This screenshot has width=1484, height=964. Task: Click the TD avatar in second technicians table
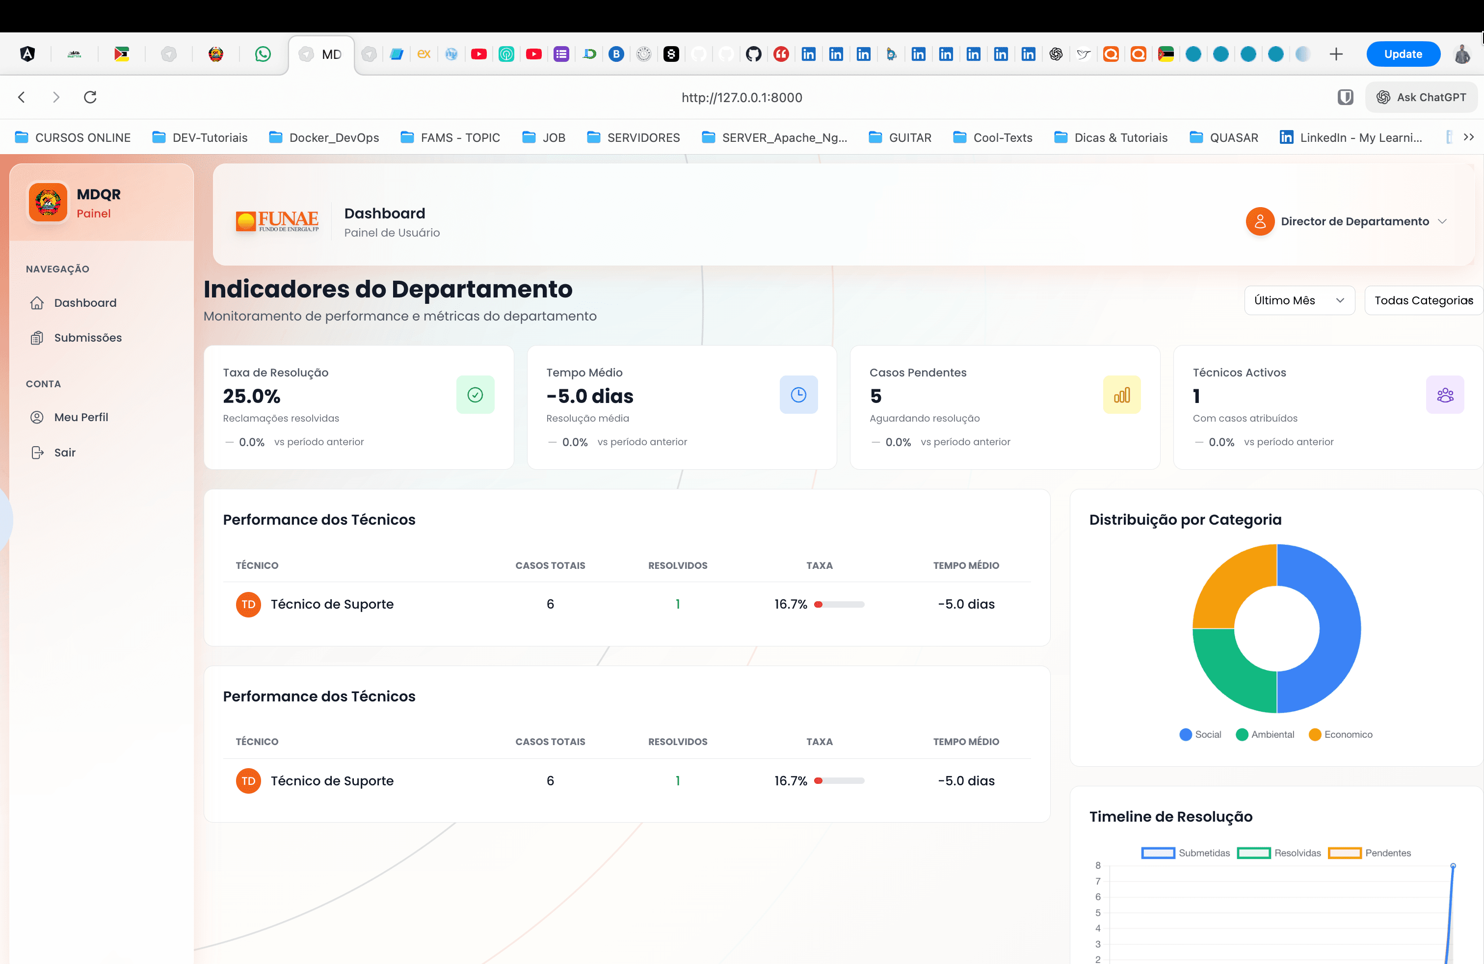(248, 781)
